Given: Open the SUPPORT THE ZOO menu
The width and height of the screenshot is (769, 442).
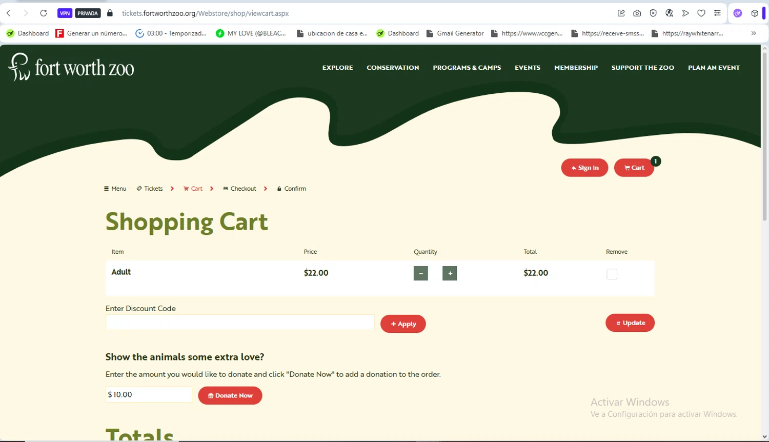Looking at the screenshot, I should [643, 68].
